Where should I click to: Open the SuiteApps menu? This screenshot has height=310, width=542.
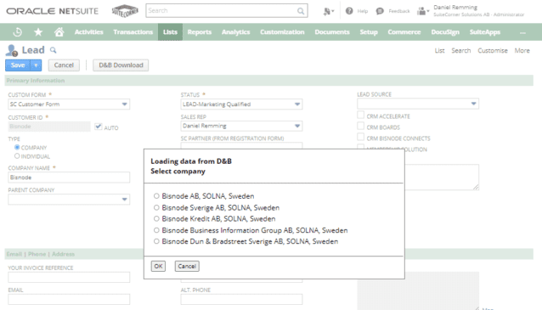click(484, 32)
